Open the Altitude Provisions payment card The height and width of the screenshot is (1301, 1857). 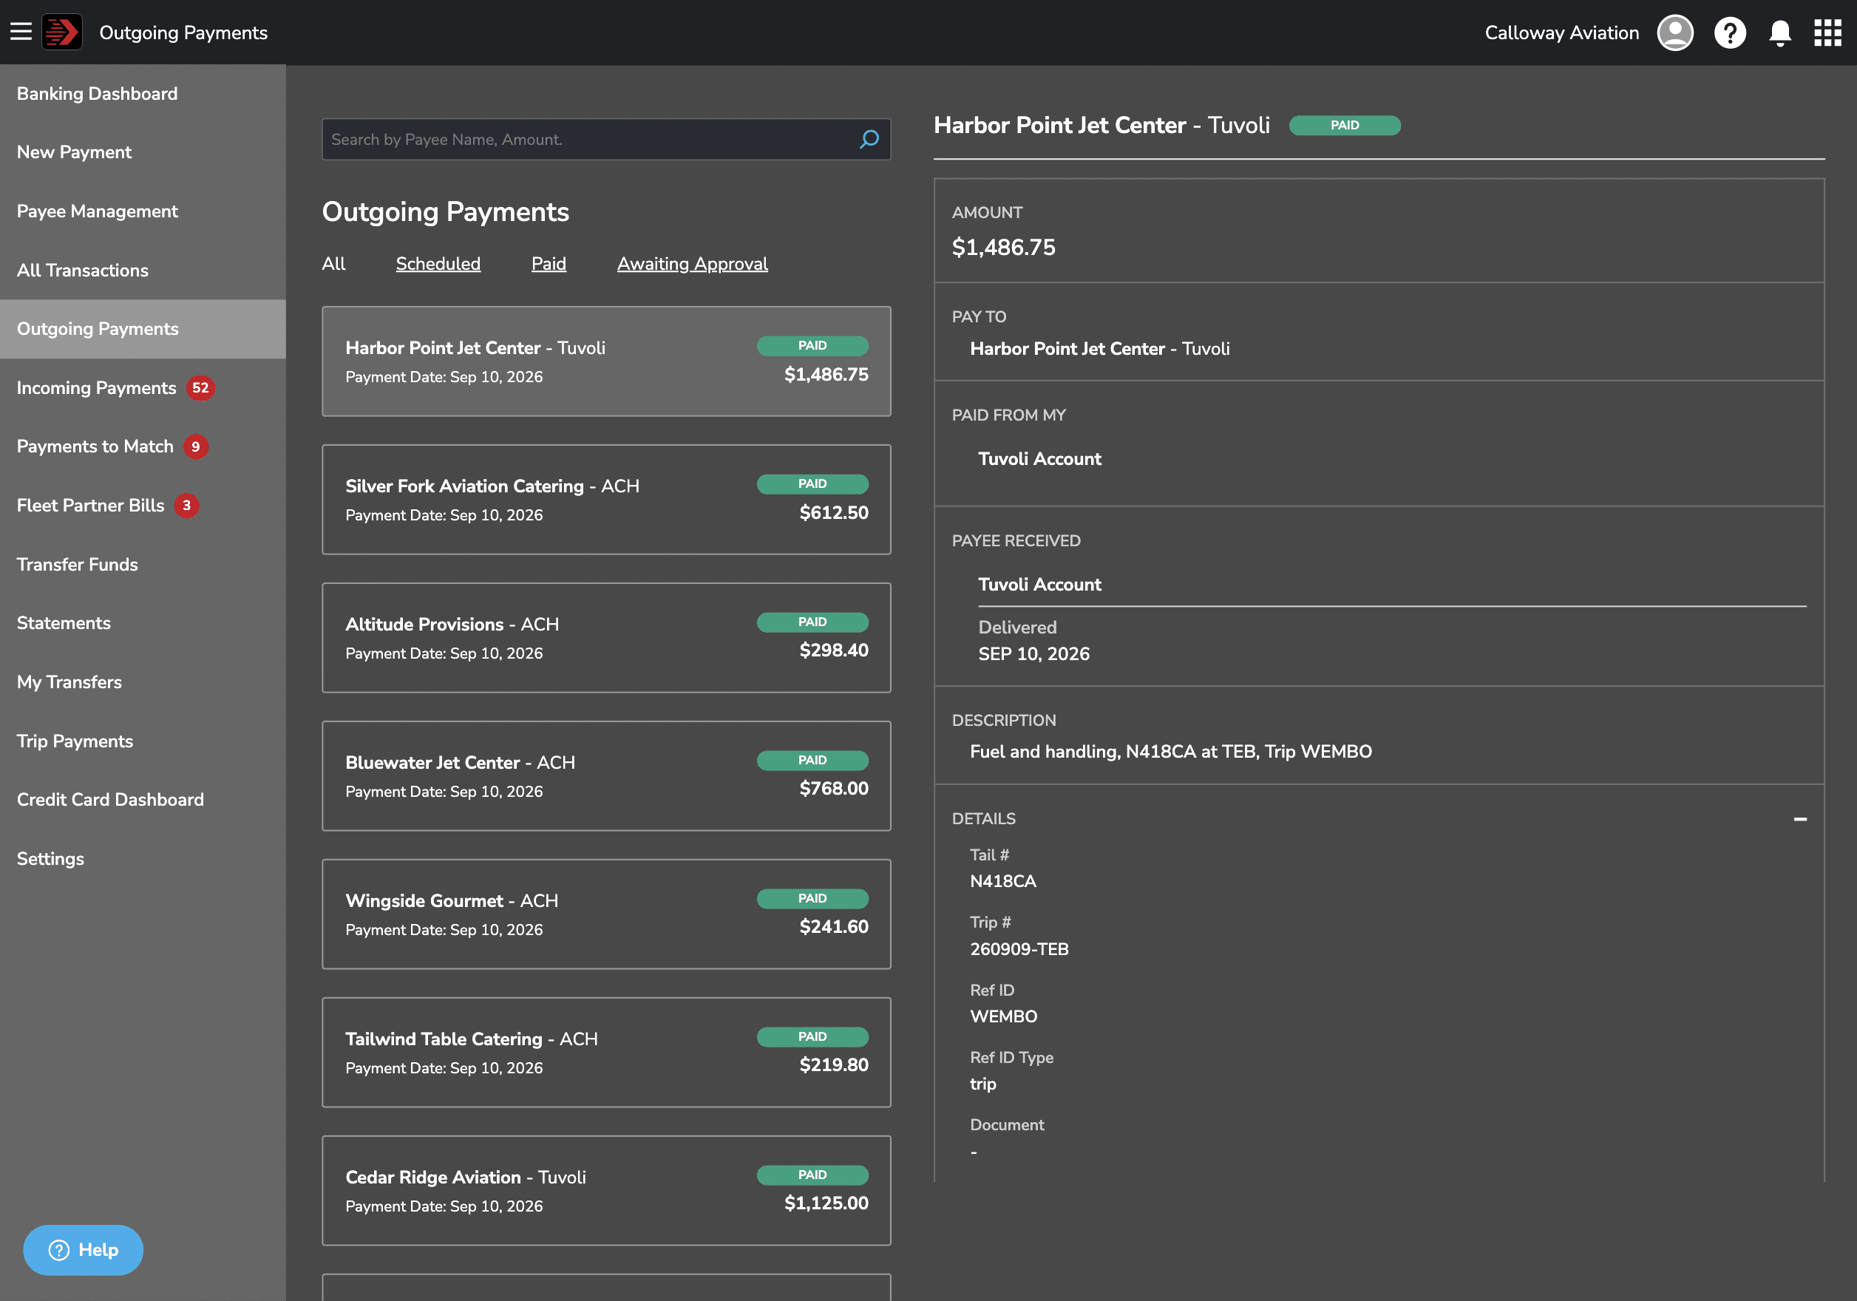605,638
